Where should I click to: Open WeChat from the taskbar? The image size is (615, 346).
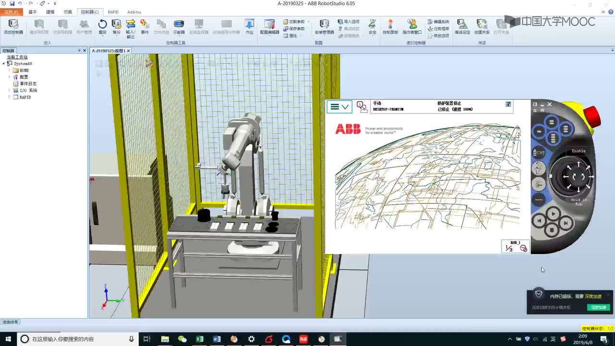[x=182, y=339]
